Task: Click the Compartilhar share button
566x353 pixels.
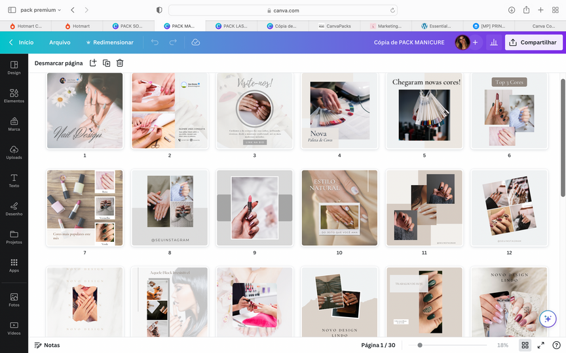Action: click(533, 42)
